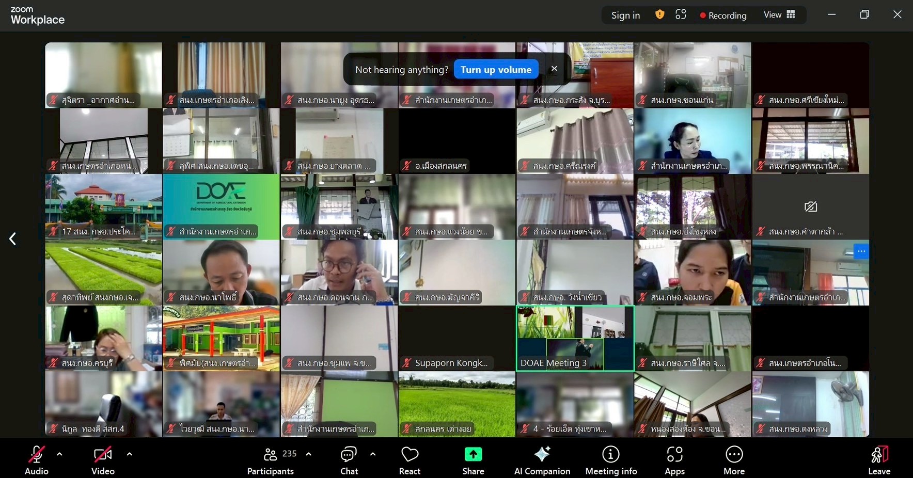Select the DOAE Meeting 3 video tile
Viewport: 913px width, 478px height.
(575, 338)
